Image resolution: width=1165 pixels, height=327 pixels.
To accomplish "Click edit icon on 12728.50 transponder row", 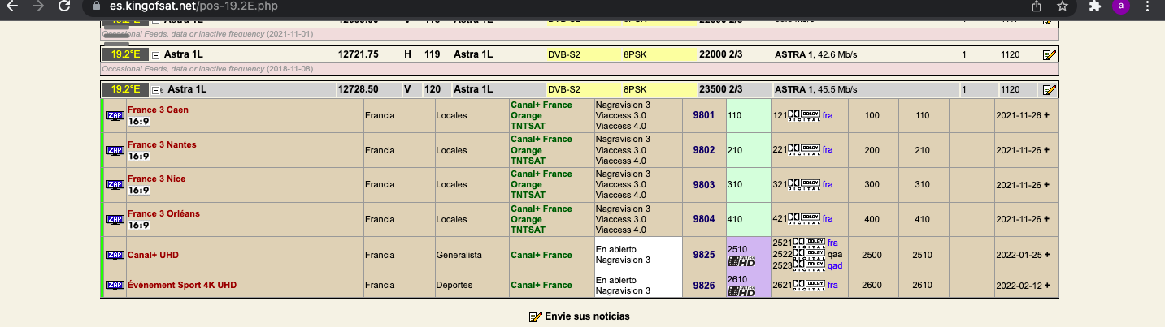I will [x=1049, y=89].
